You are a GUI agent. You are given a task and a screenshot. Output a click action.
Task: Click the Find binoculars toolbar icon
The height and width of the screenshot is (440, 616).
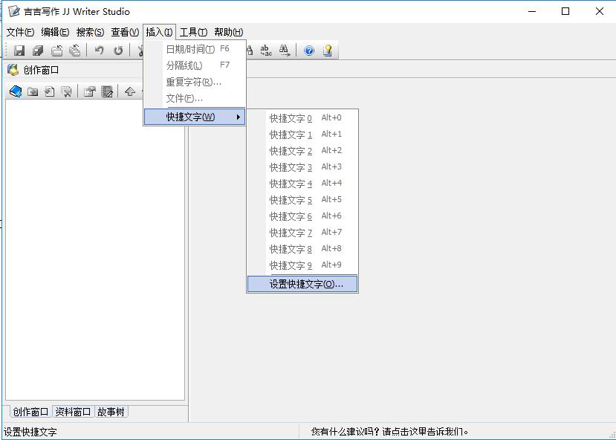coord(283,51)
